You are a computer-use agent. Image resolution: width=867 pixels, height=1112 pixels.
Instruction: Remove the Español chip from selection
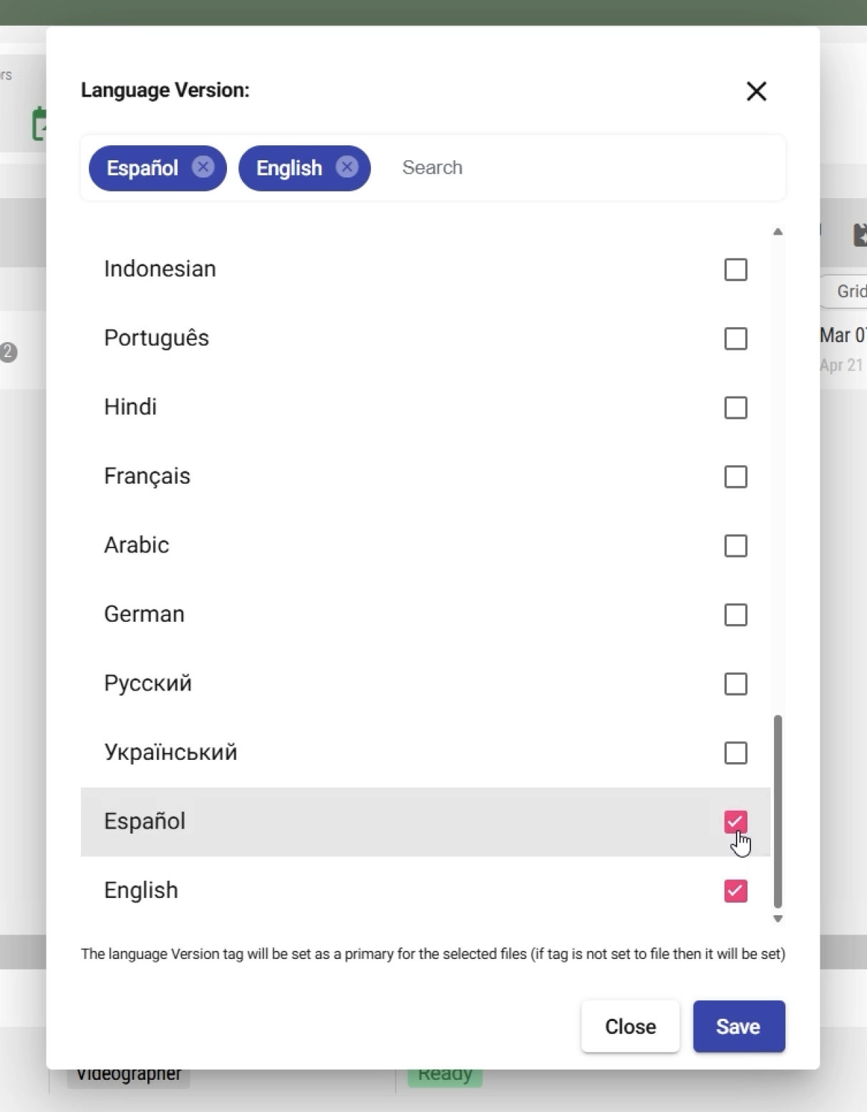pyautogui.click(x=203, y=167)
